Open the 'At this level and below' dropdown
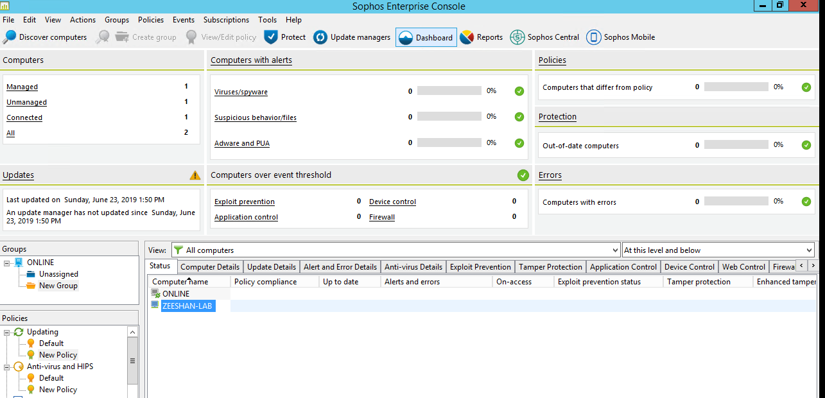 coord(809,250)
